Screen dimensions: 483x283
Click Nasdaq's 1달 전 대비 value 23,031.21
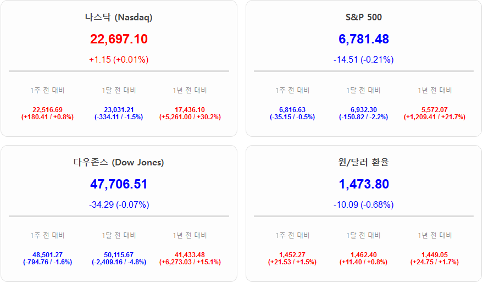coord(119,110)
